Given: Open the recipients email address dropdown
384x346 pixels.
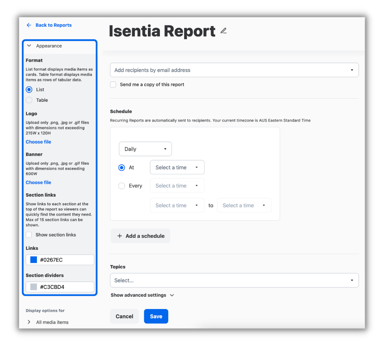Looking at the screenshot, I should (234, 70).
